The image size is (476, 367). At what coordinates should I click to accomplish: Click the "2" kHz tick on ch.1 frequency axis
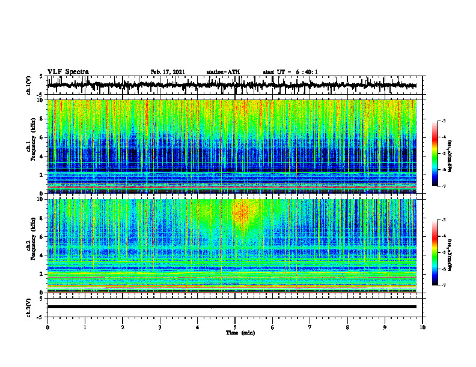[x=41, y=175]
